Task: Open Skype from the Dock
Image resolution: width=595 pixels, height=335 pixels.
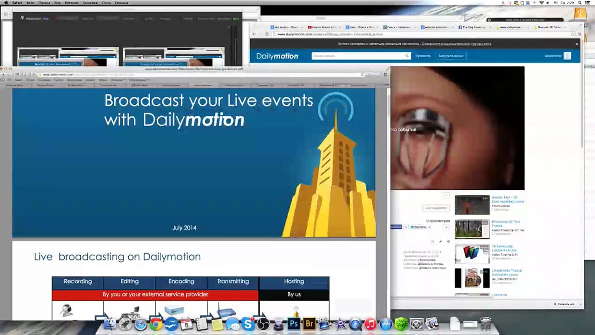Action: coord(248,324)
